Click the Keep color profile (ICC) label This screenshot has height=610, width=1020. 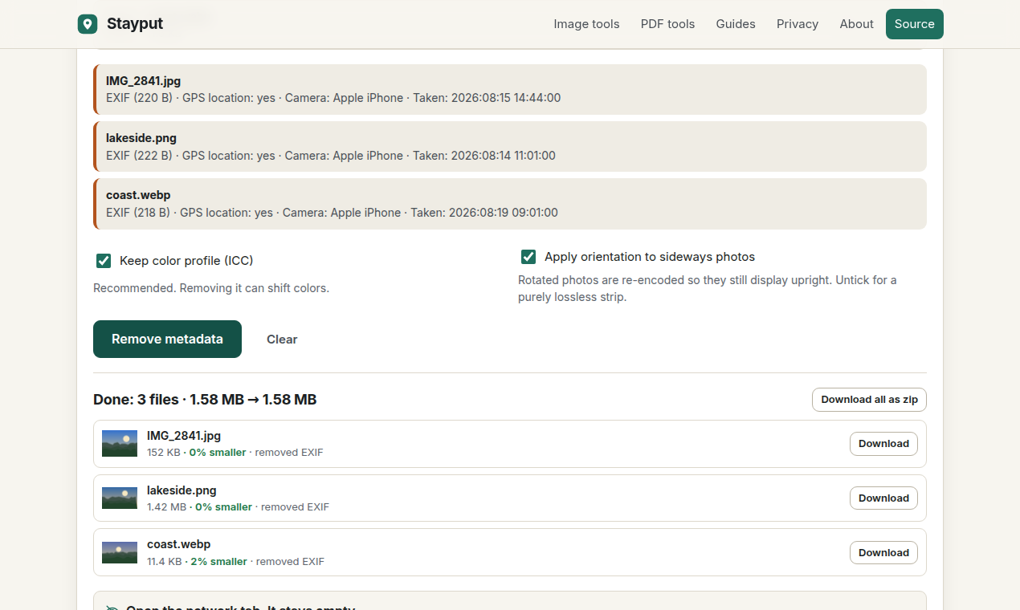click(x=186, y=261)
